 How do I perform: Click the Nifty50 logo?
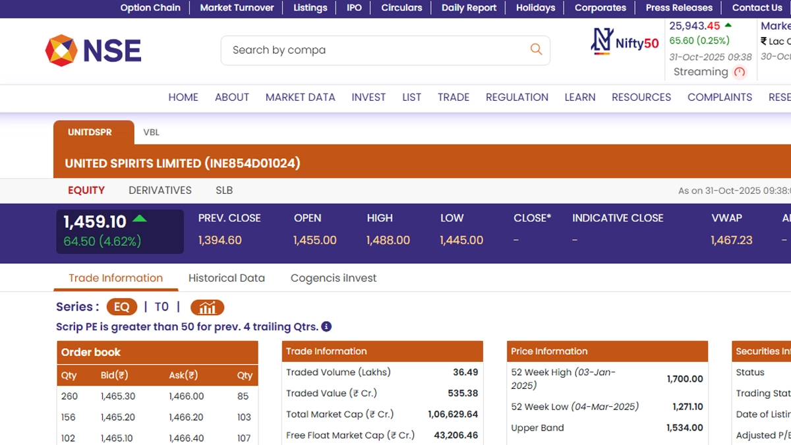pos(624,42)
